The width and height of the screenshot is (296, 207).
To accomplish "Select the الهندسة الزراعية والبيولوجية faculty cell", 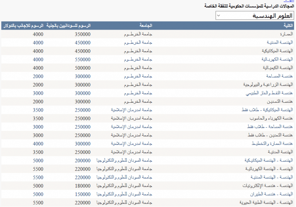I will pyautogui.click(x=268, y=85).
